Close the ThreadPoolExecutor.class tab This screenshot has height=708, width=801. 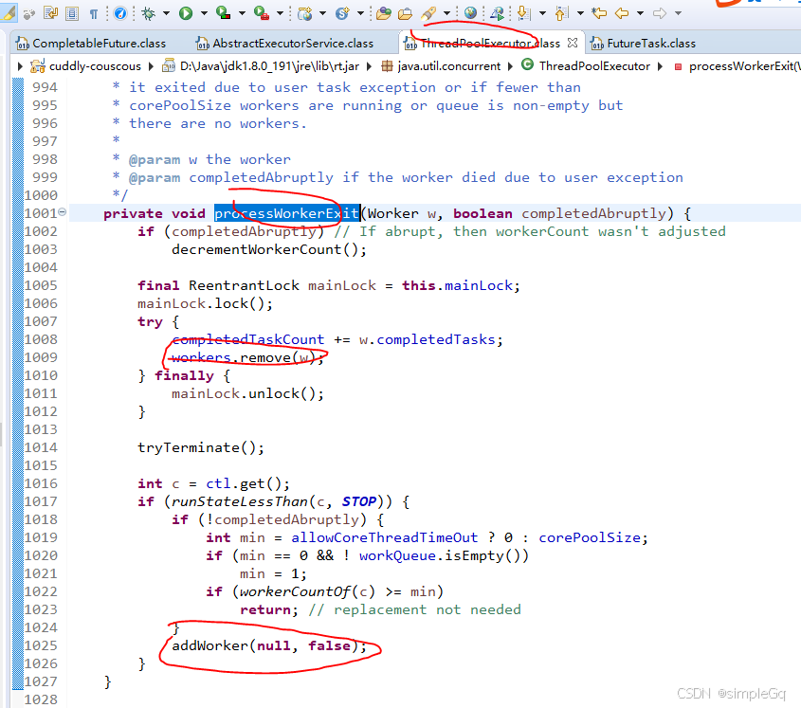tap(573, 43)
